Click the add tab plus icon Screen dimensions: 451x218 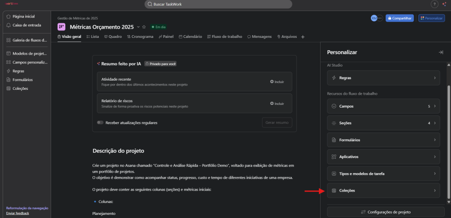tap(303, 37)
